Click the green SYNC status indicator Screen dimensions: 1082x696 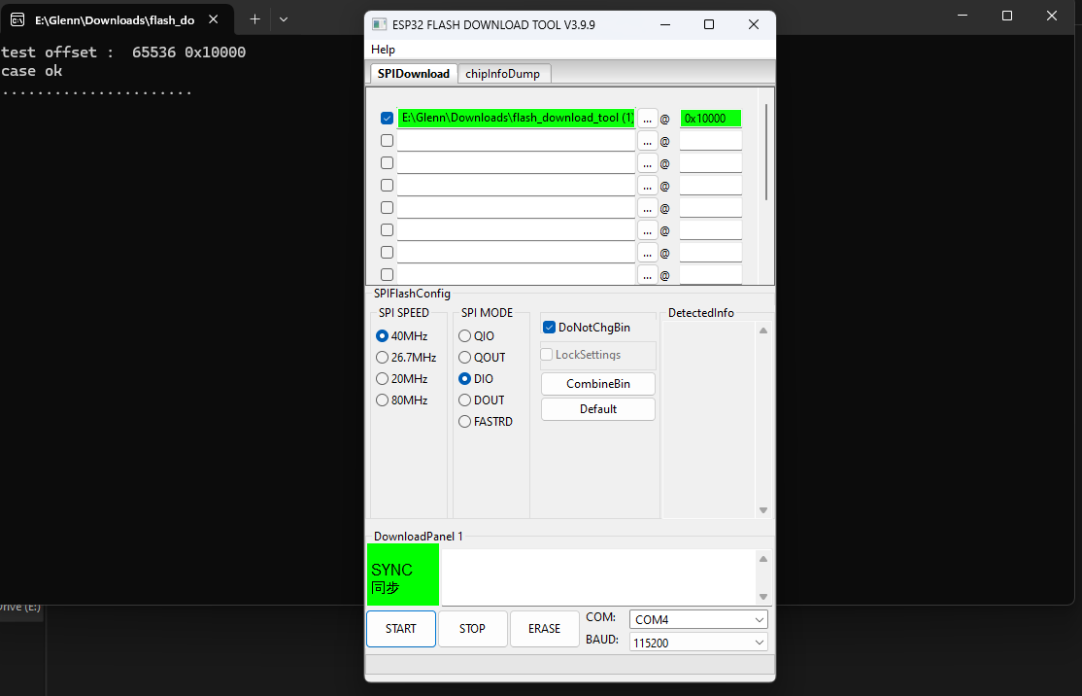coord(403,574)
